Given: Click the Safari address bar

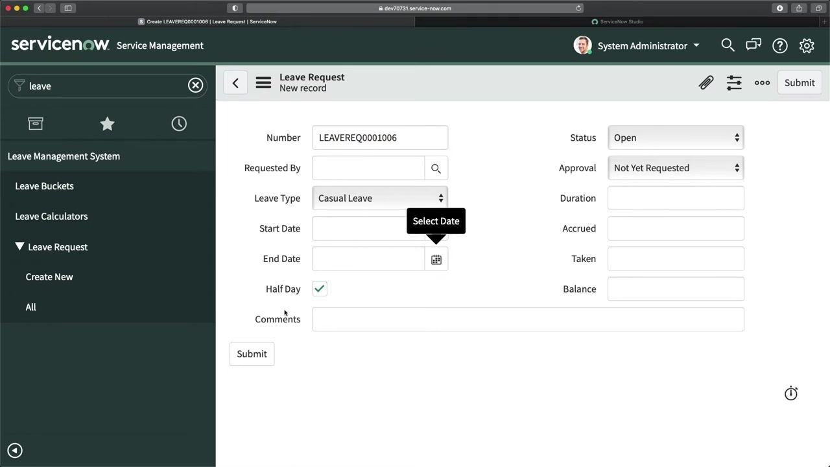Looking at the screenshot, I should [415, 8].
